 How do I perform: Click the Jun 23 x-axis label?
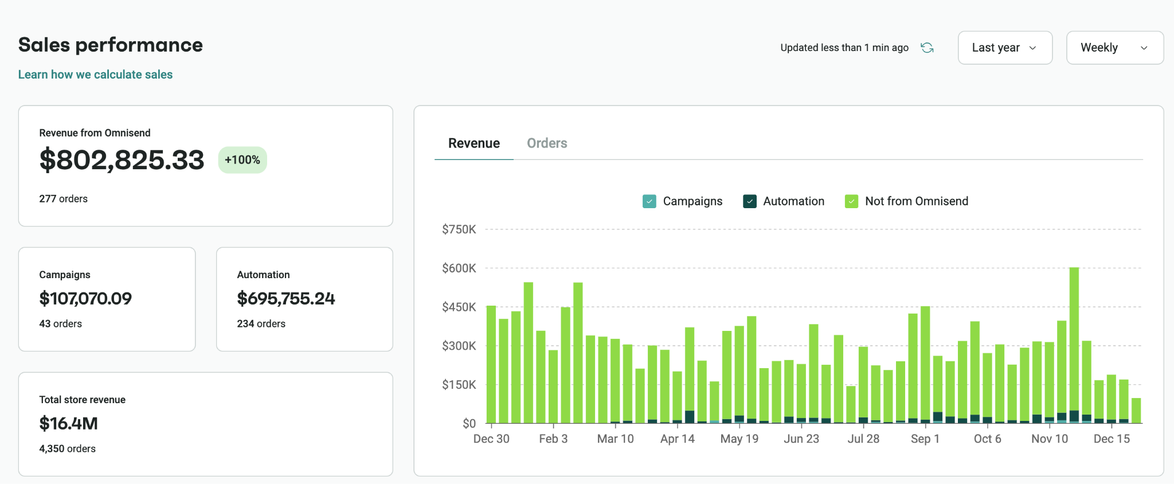tap(801, 439)
